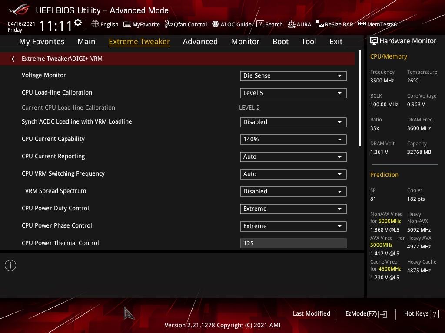Click the ReSize BAR icon
The height and width of the screenshot is (333, 445).
[320, 24]
